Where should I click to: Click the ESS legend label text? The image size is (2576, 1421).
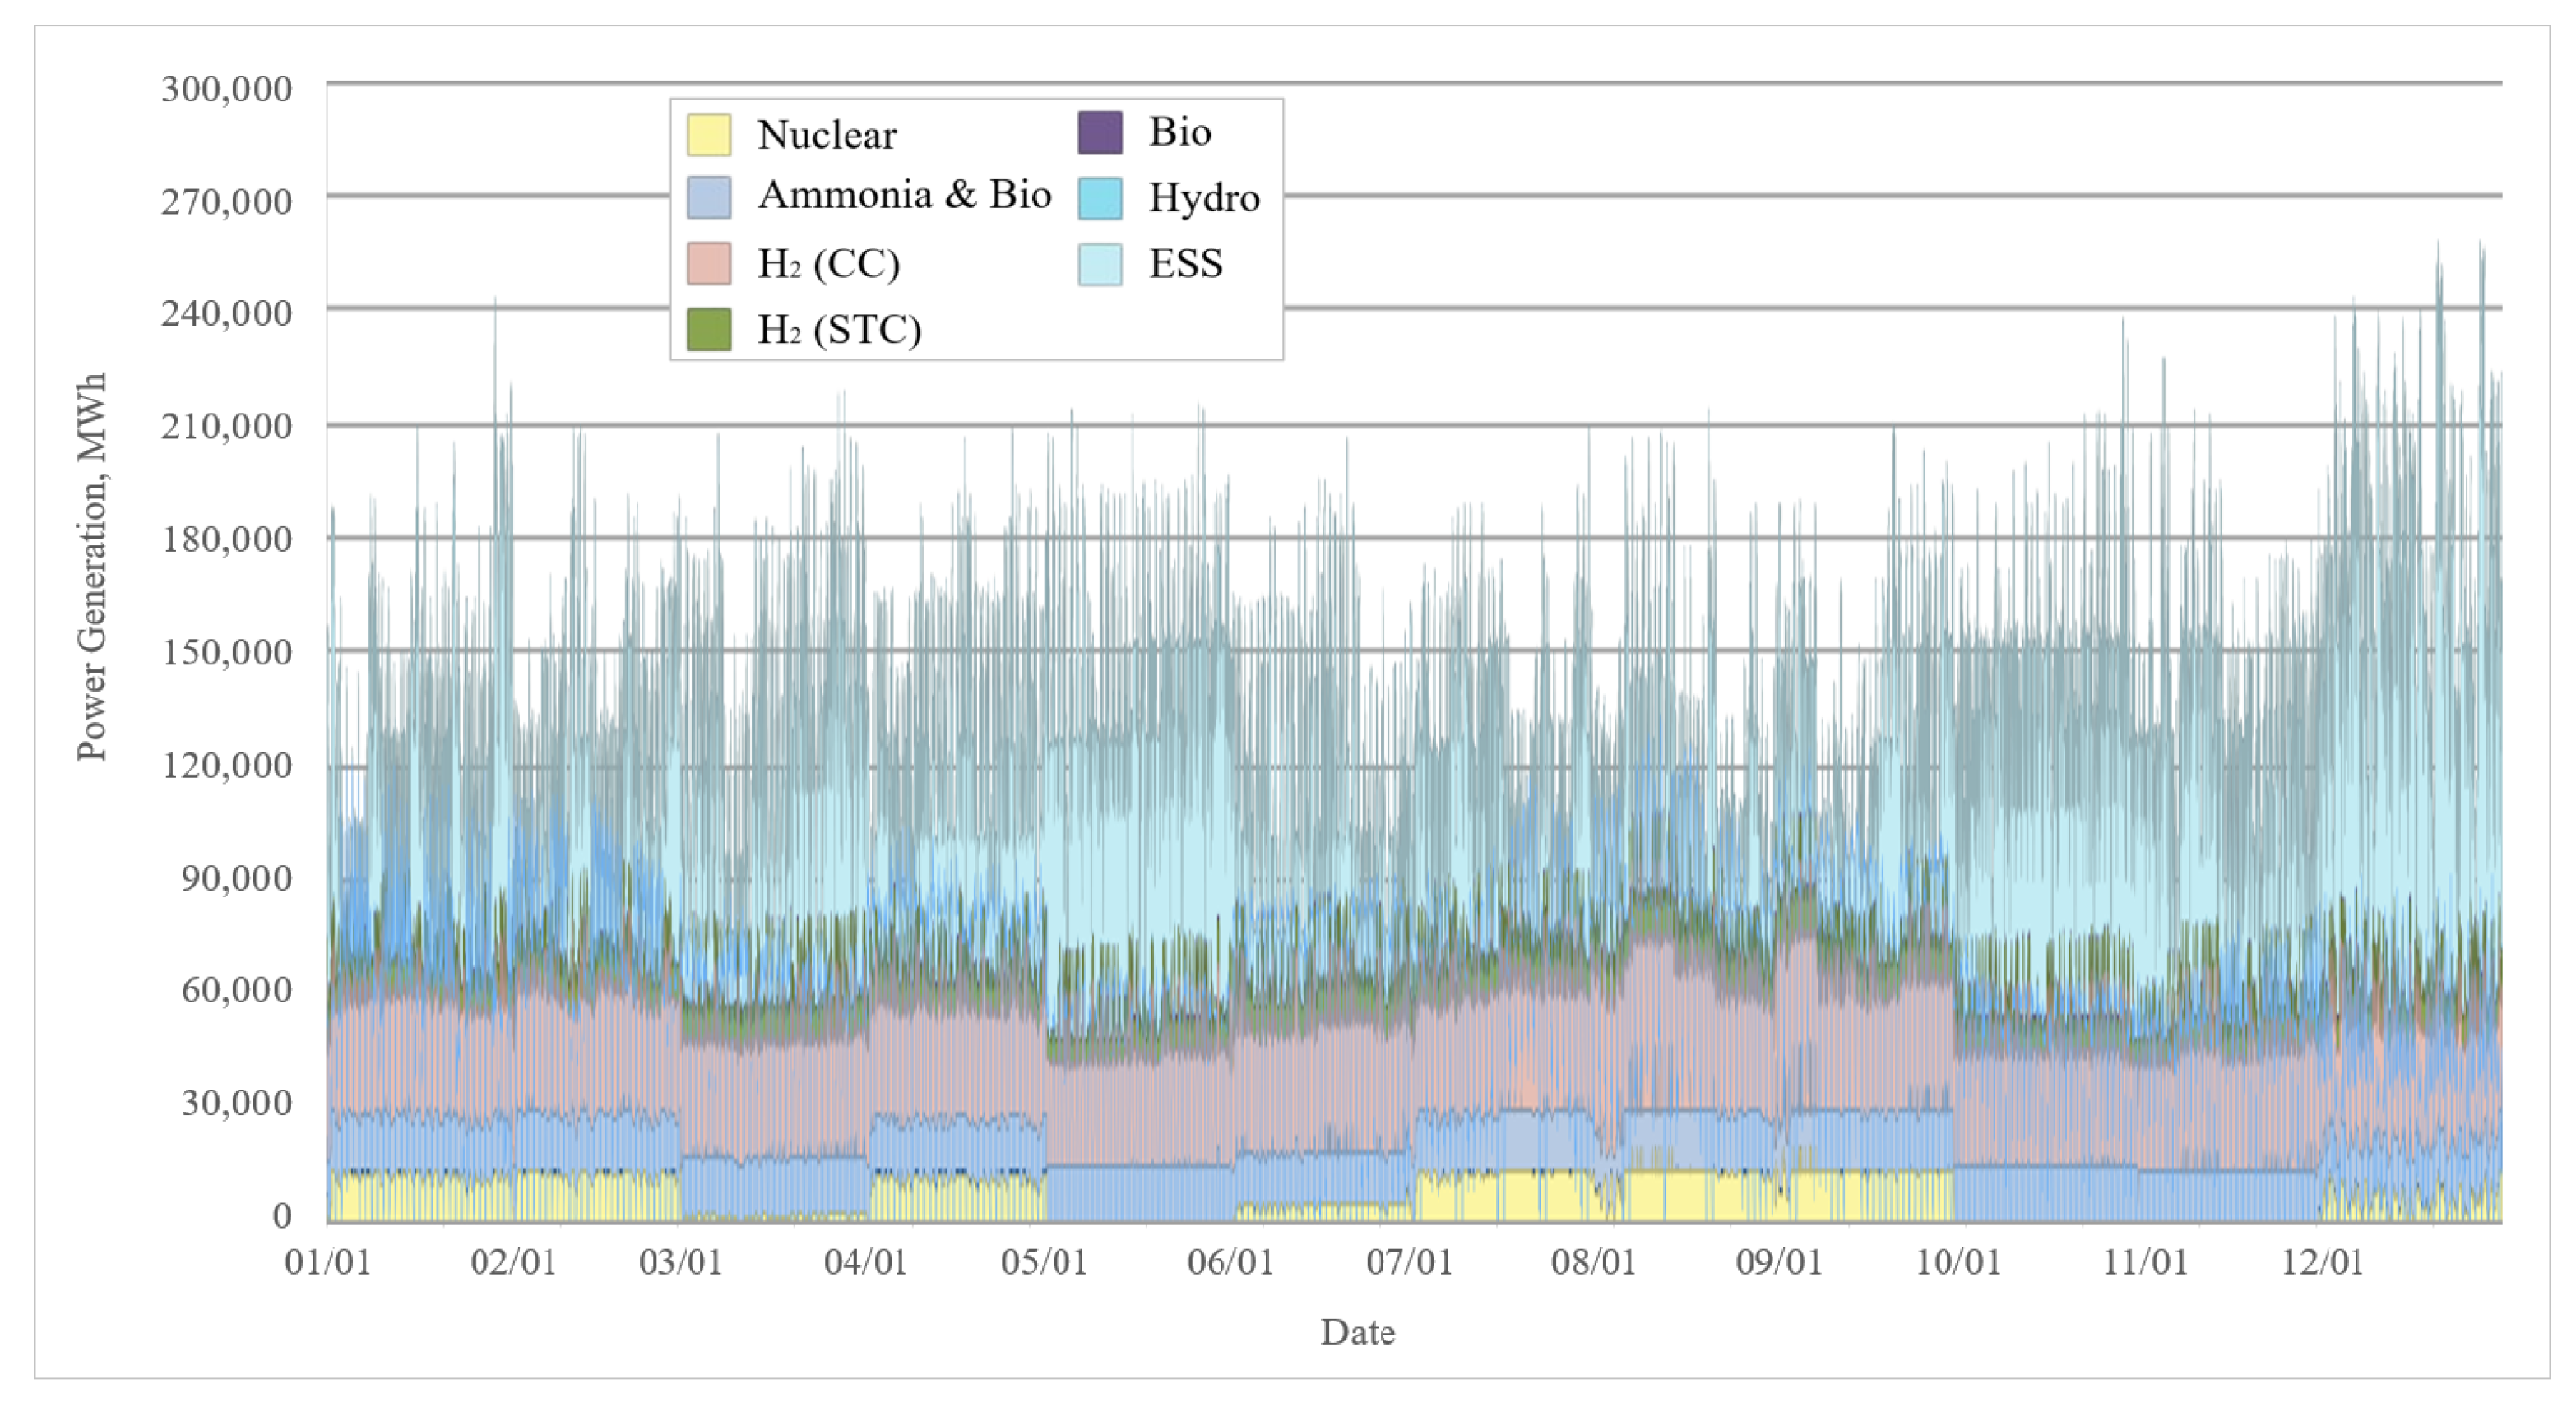point(1185,264)
